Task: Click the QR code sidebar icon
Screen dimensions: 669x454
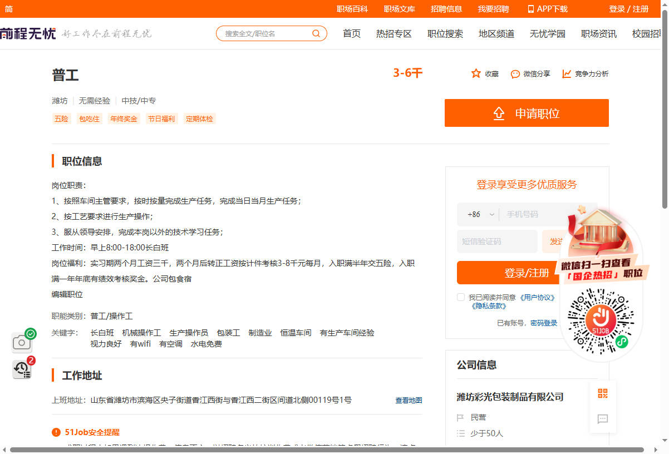Action: click(603, 394)
